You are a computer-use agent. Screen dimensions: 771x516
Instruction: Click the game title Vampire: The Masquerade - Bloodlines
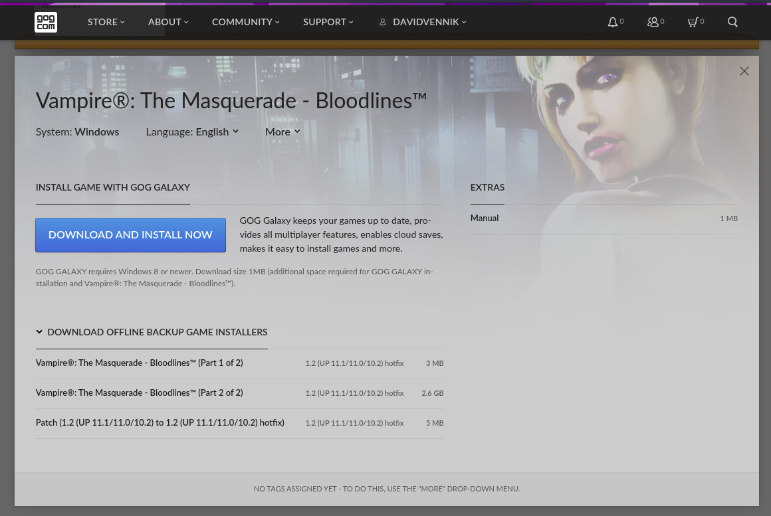coord(231,101)
